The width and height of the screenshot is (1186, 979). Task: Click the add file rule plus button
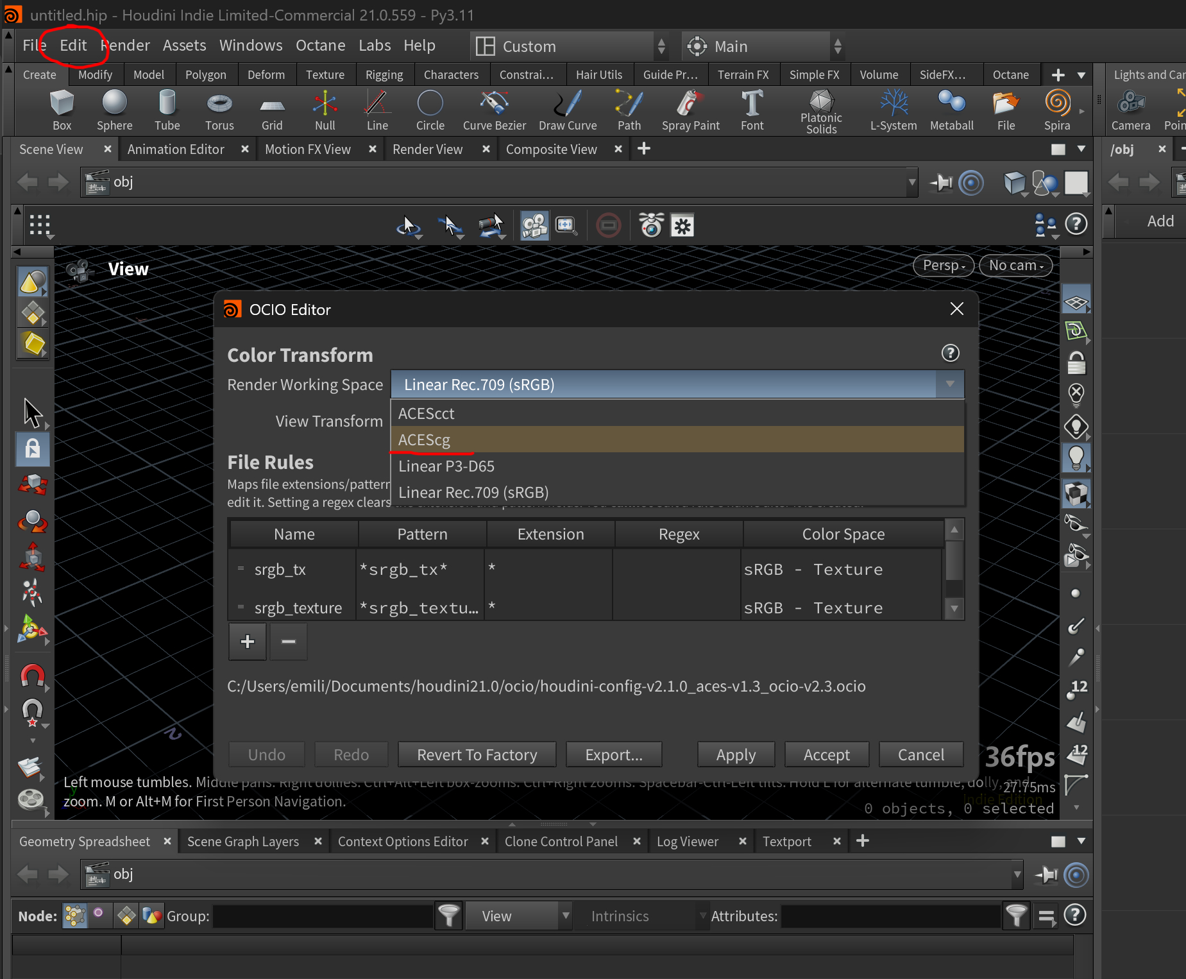(248, 642)
